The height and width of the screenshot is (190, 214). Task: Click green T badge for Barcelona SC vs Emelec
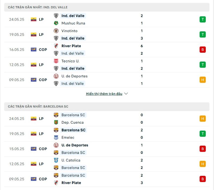202,134
